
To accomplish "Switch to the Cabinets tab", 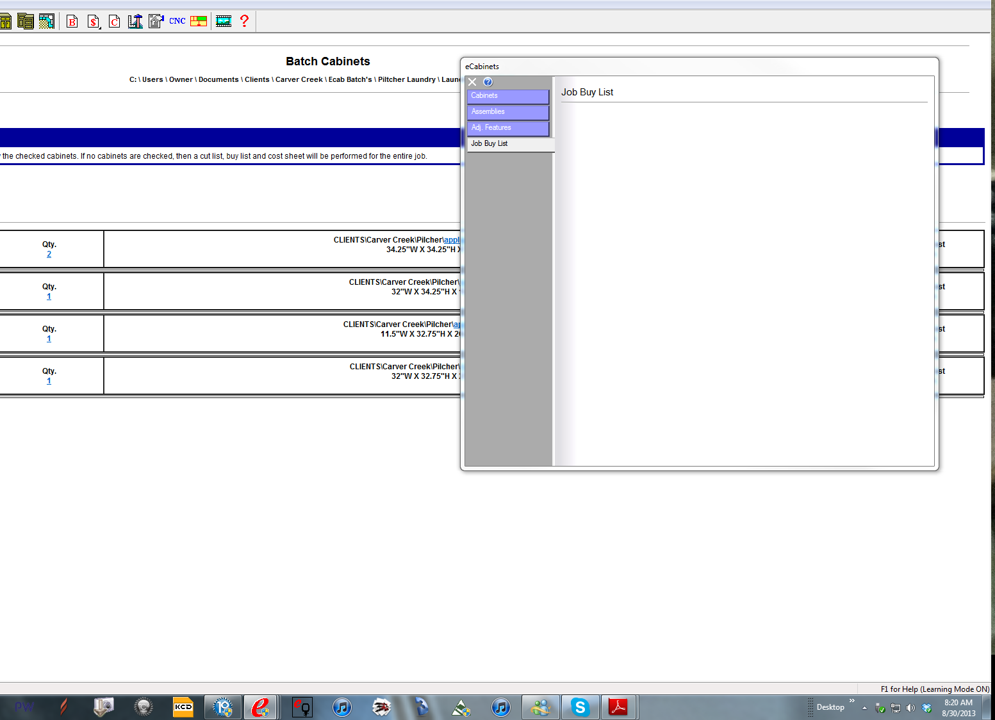I will (x=507, y=96).
